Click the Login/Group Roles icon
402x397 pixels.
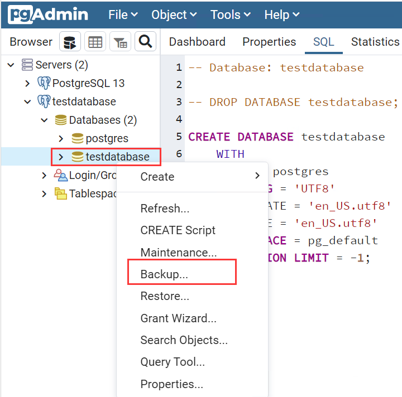[x=60, y=175]
